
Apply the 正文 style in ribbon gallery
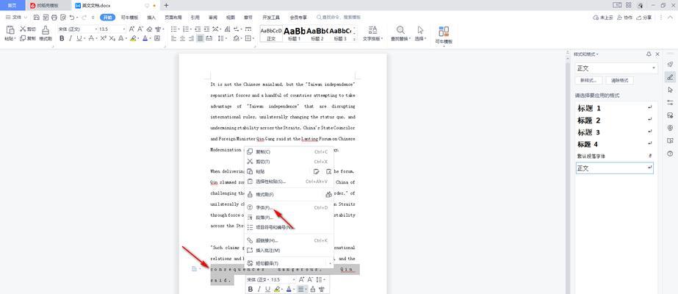[x=271, y=33]
